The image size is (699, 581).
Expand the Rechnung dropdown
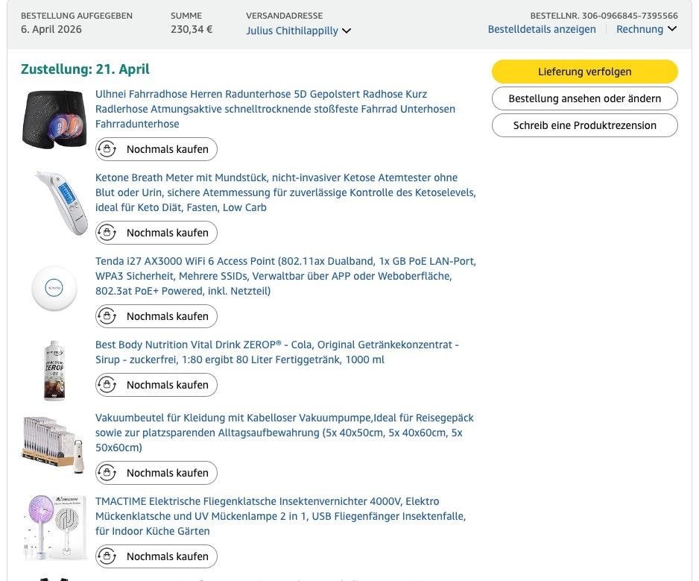[x=646, y=29]
